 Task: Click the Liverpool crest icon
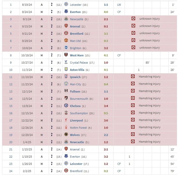pos(66,120)
